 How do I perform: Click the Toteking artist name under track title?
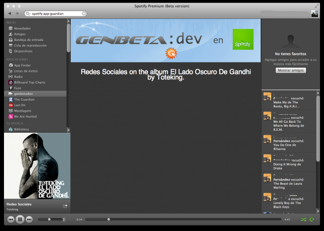tap(12, 209)
